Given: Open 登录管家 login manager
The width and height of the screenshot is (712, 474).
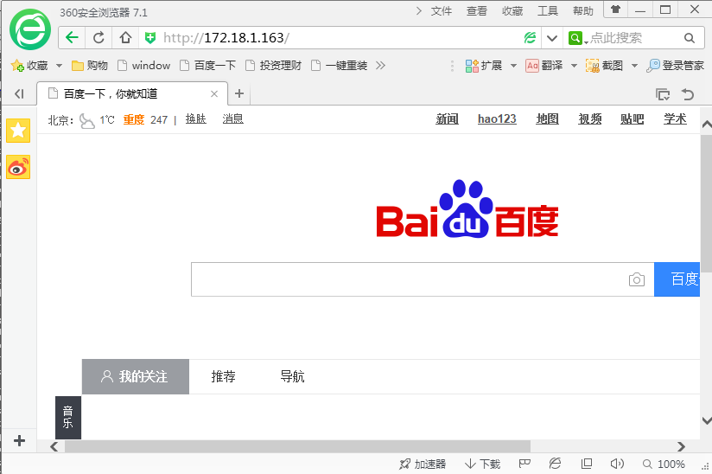Looking at the screenshot, I should [x=675, y=66].
